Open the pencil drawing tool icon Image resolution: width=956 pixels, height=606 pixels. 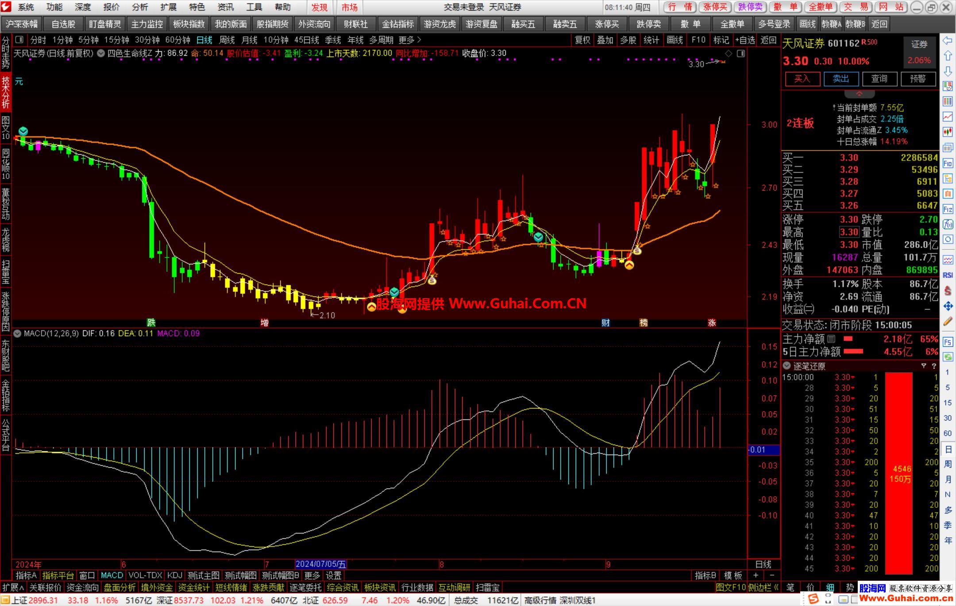(x=948, y=322)
